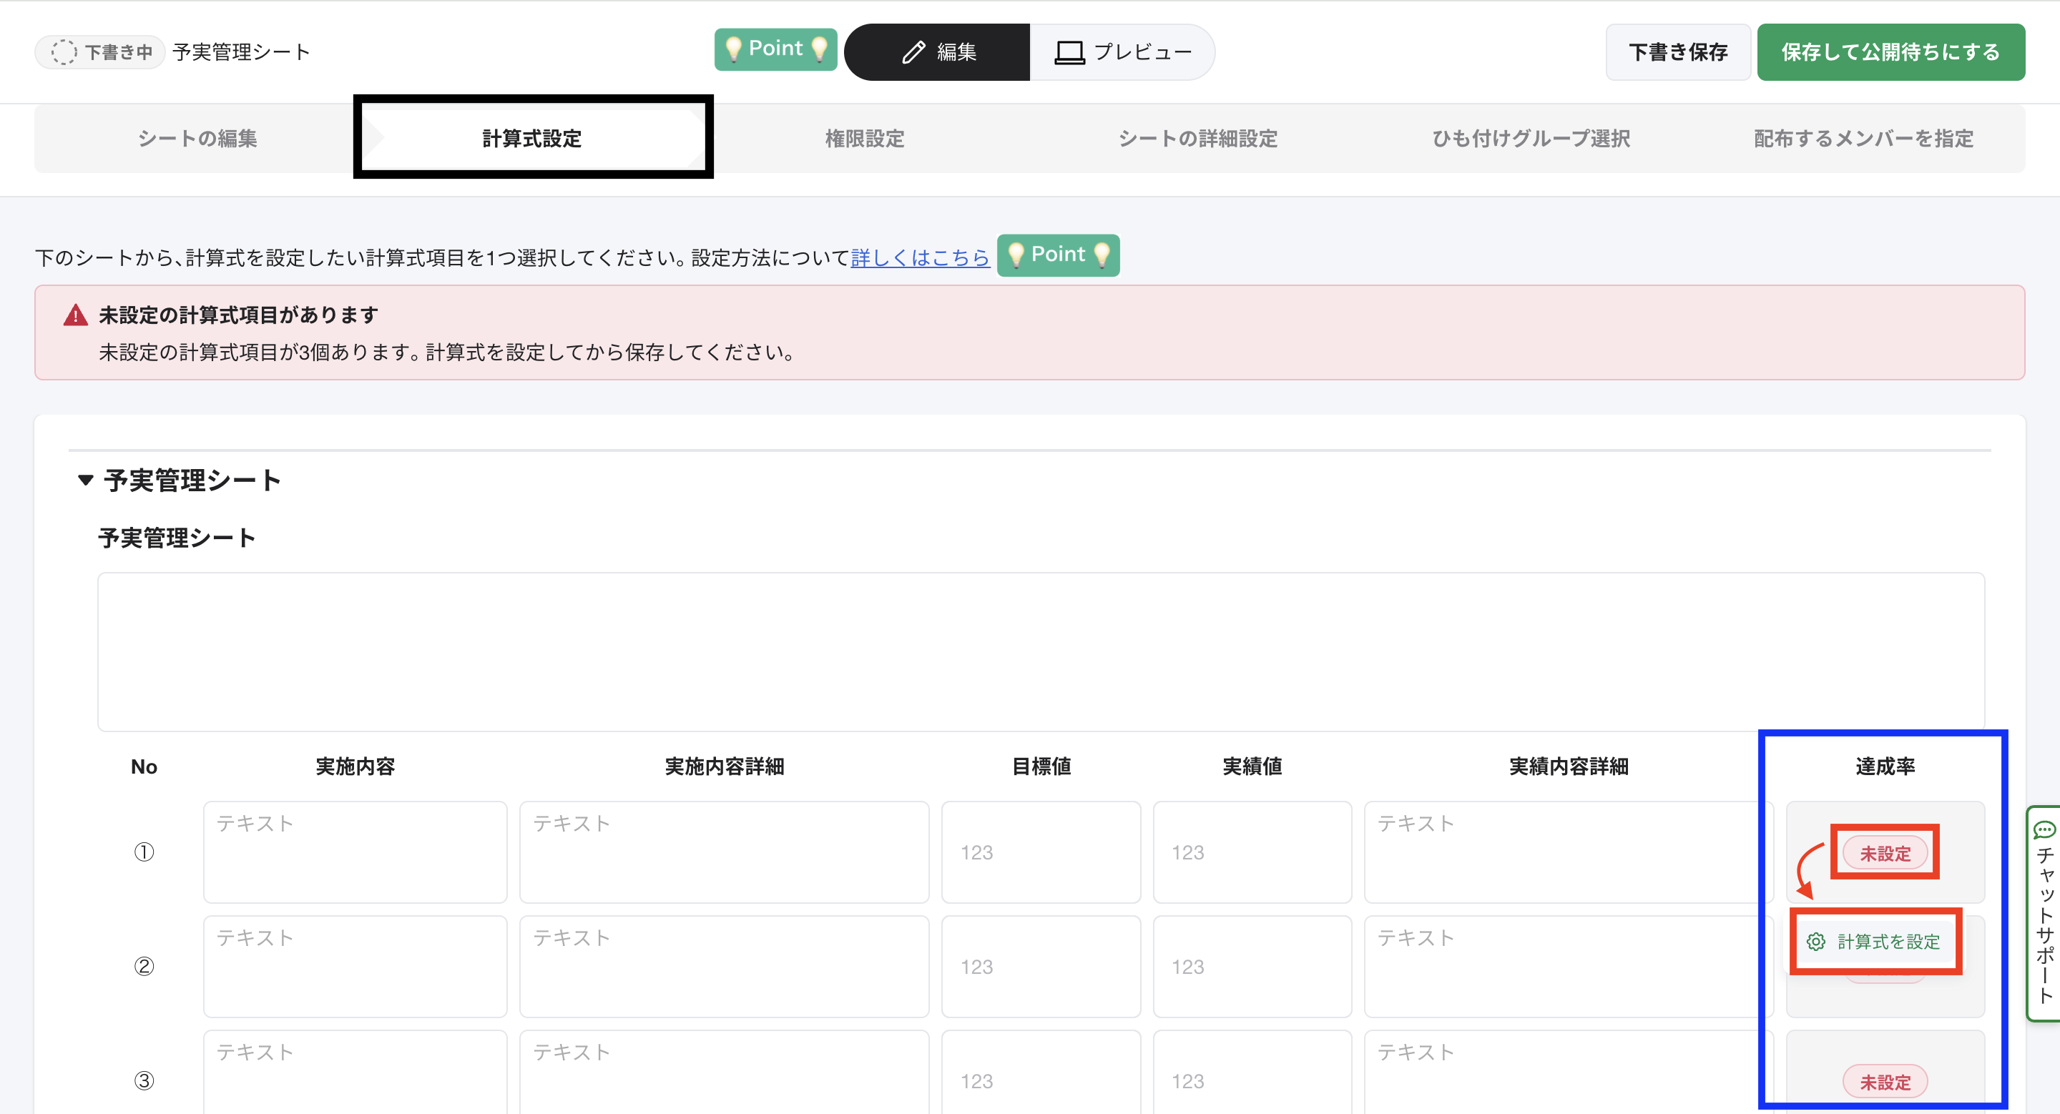The width and height of the screenshot is (2060, 1114).
Task: Click the Point badge after the instructions link
Action: (x=1058, y=255)
